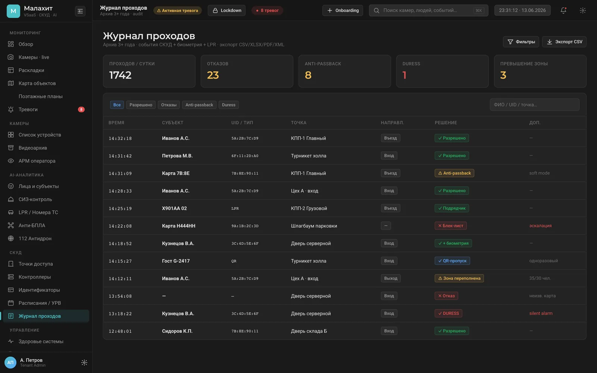Start Onboarding from the header
597x373 pixels.
click(343, 10)
